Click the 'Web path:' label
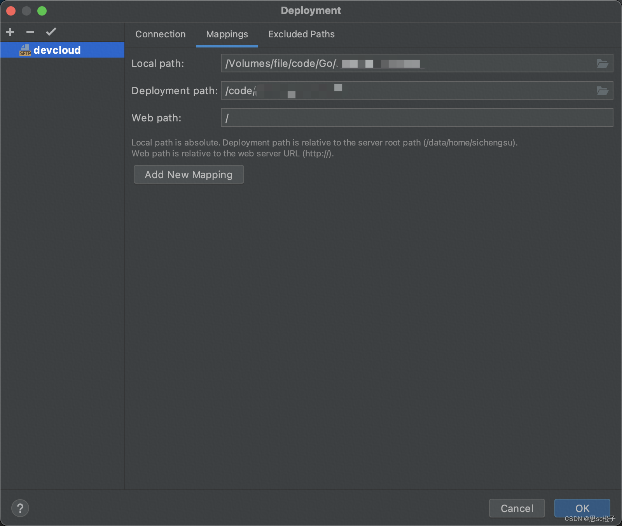 pos(156,118)
